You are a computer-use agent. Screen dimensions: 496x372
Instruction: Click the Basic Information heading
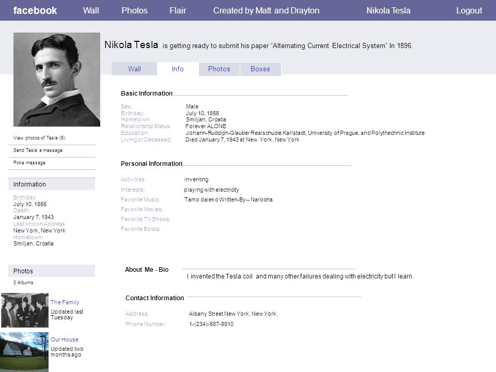[x=147, y=94]
